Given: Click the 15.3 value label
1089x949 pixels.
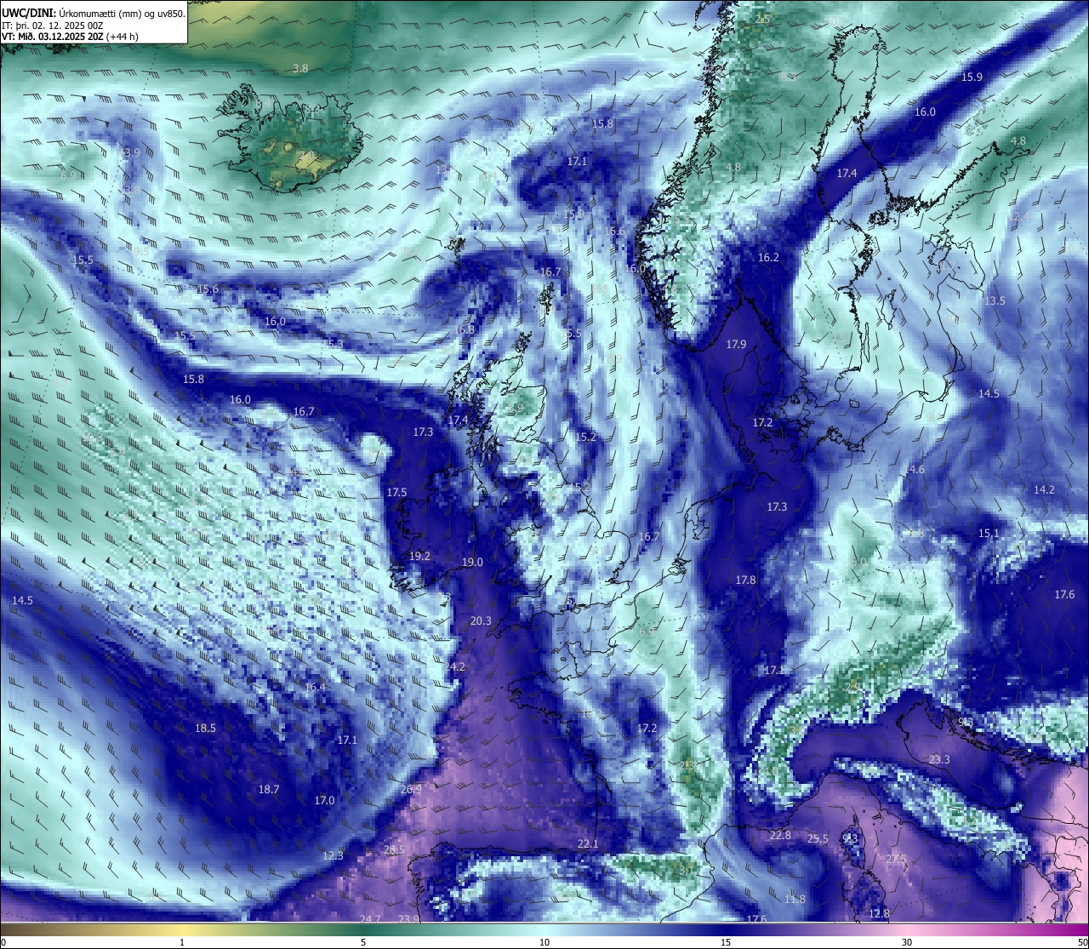Looking at the screenshot, I should click(x=333, y=343).
